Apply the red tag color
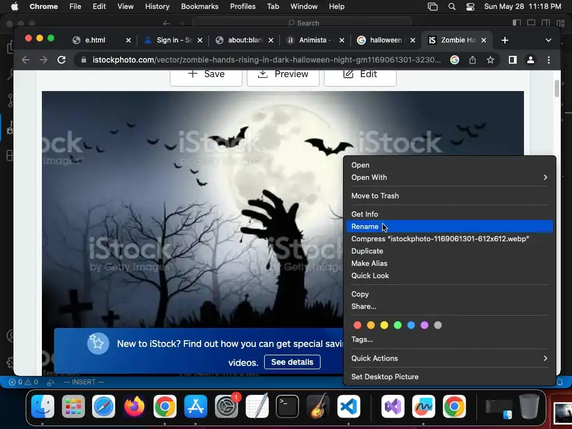The width and height of the screenshot is (572, 429). tap(357, 325)
